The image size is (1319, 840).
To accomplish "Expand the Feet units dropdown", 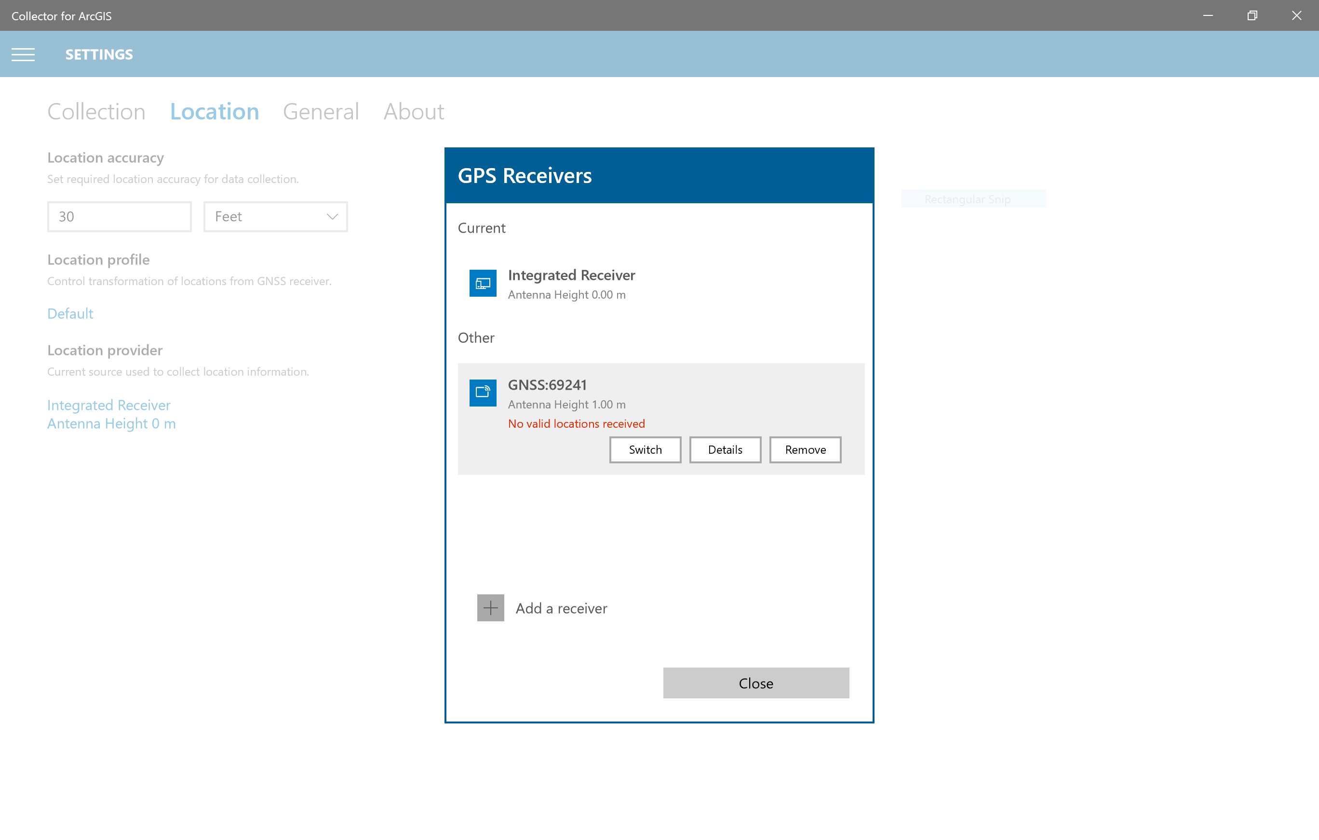I will coord(276,217).
